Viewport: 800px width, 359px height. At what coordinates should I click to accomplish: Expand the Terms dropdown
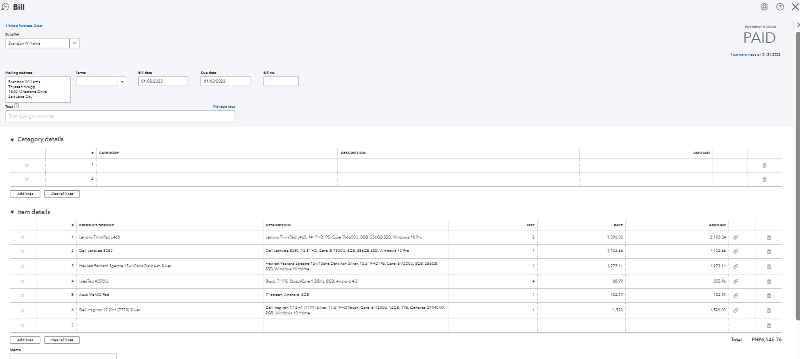[x=122, y=81]
